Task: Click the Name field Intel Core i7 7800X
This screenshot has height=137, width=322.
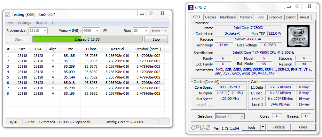Action: coord(248,28)
